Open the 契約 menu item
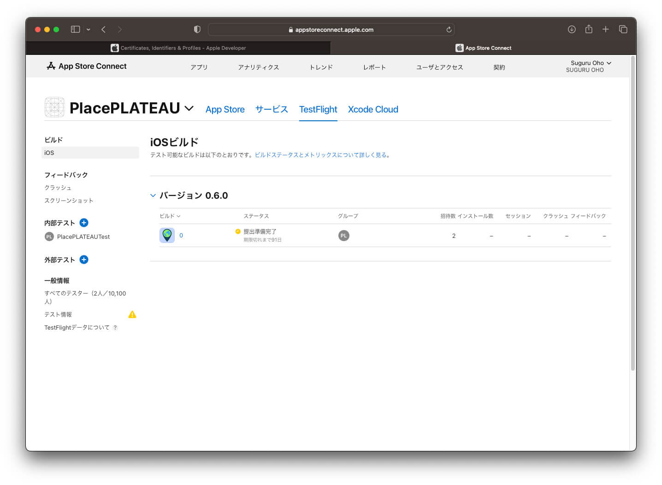The height and width of the screenshot is (485, 662). [x=499, y=67]
